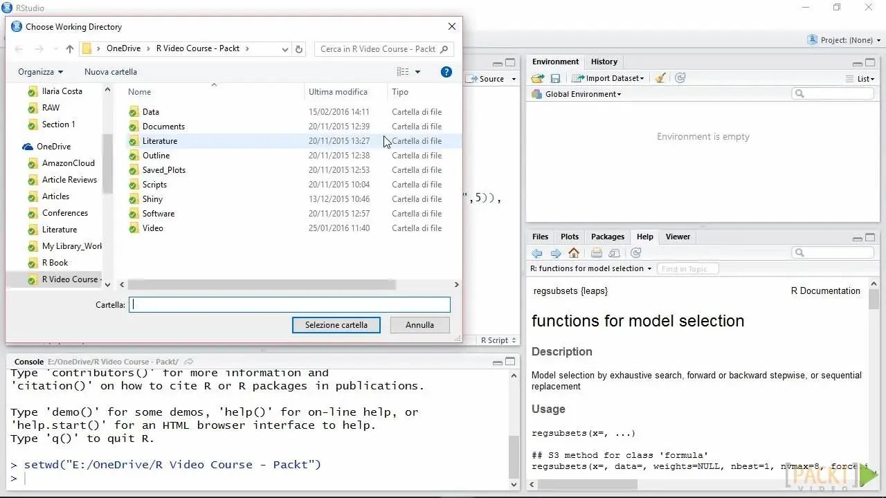The image size is (886, 498).
Task: Click the Selezione cartella button
Action: 336,325
